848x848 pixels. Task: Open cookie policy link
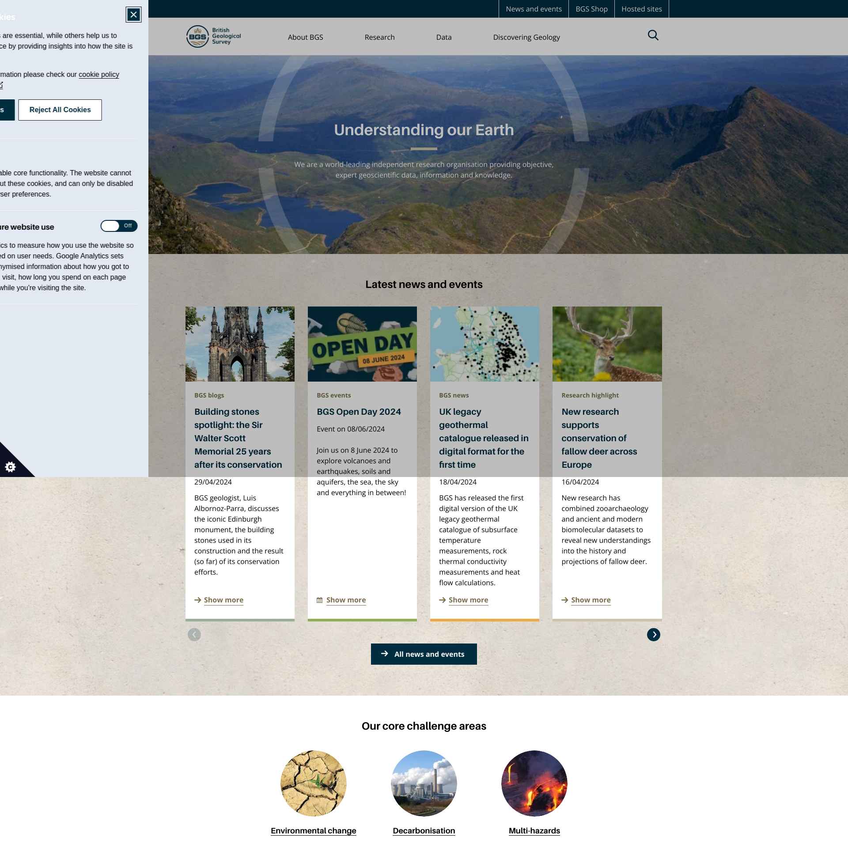pos(99,74)
